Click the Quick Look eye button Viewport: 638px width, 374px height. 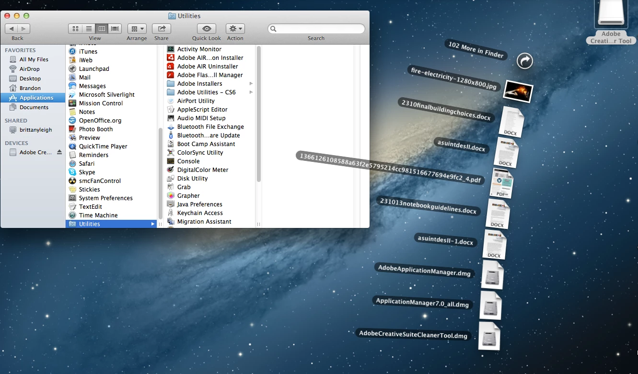point(207,29)
